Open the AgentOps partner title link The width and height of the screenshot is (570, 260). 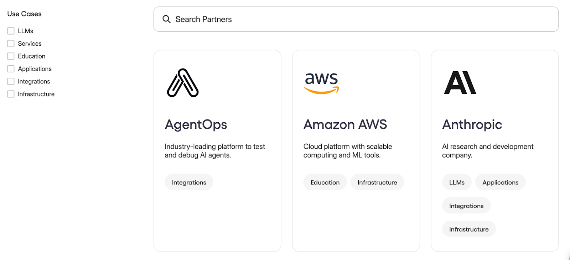(196, 124)
